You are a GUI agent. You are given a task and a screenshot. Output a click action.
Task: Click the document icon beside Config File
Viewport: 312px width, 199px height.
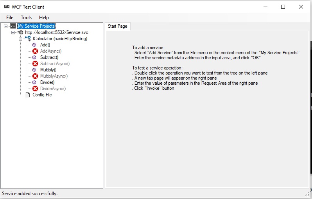[x=28, y=95]
